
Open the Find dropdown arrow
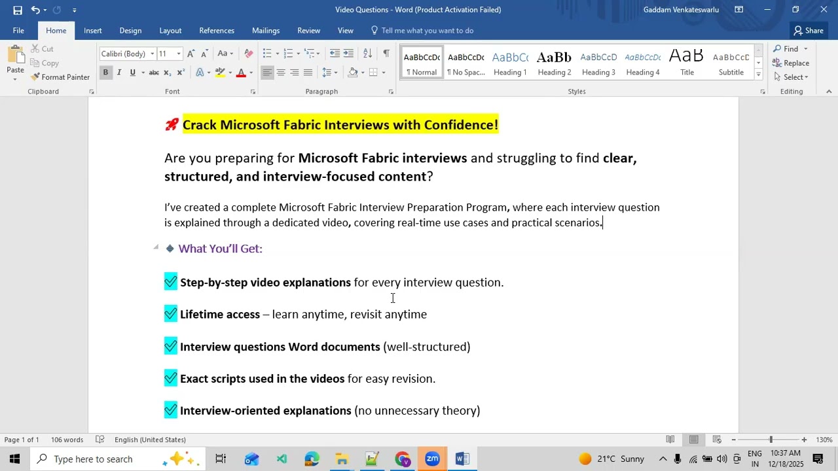(x=806, y=49)
